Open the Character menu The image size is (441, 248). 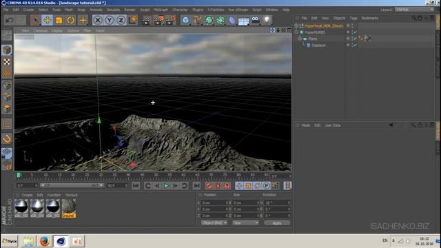tap(180, 10)
